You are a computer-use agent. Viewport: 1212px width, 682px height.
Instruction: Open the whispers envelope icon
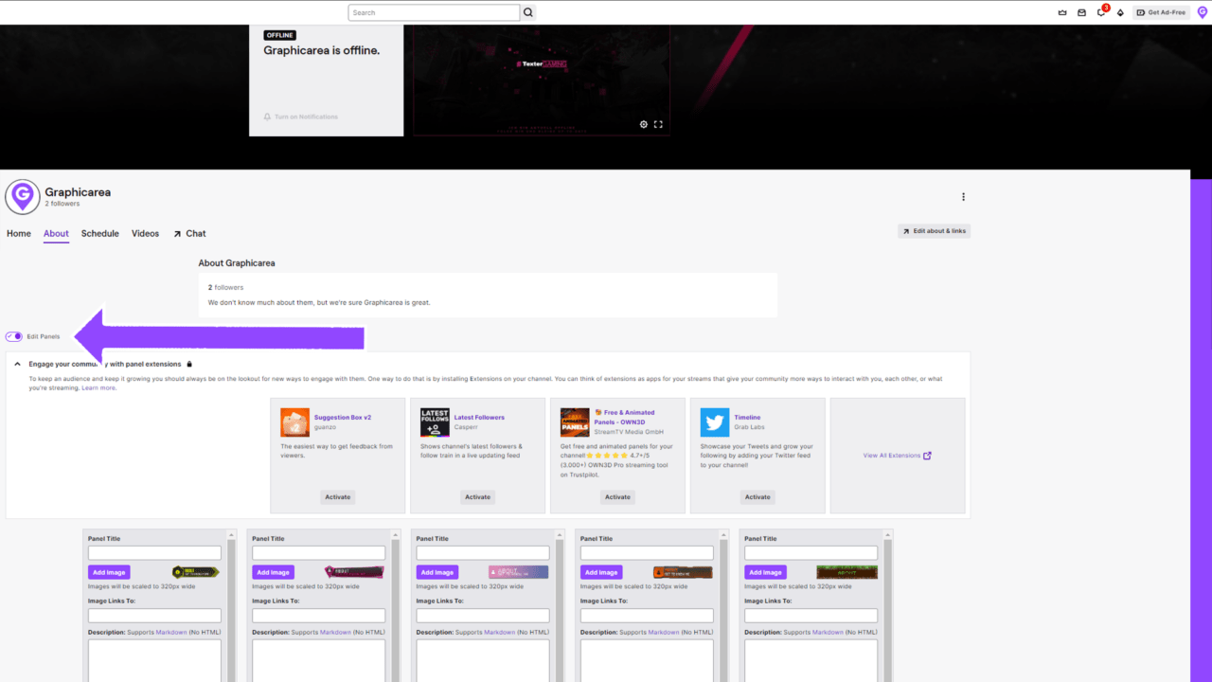pyautogui.click(x=1081, y=12)
